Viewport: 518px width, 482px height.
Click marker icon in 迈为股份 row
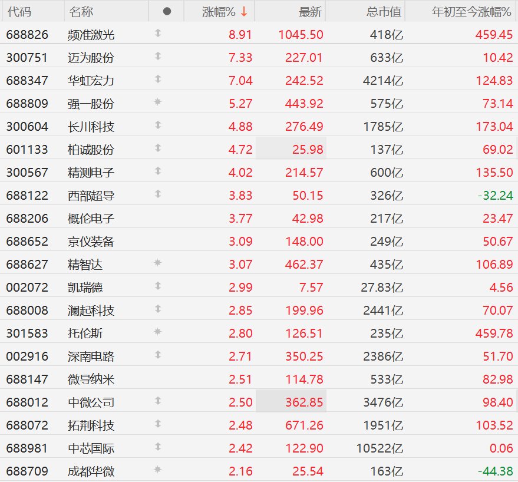[x=158, y=56]
